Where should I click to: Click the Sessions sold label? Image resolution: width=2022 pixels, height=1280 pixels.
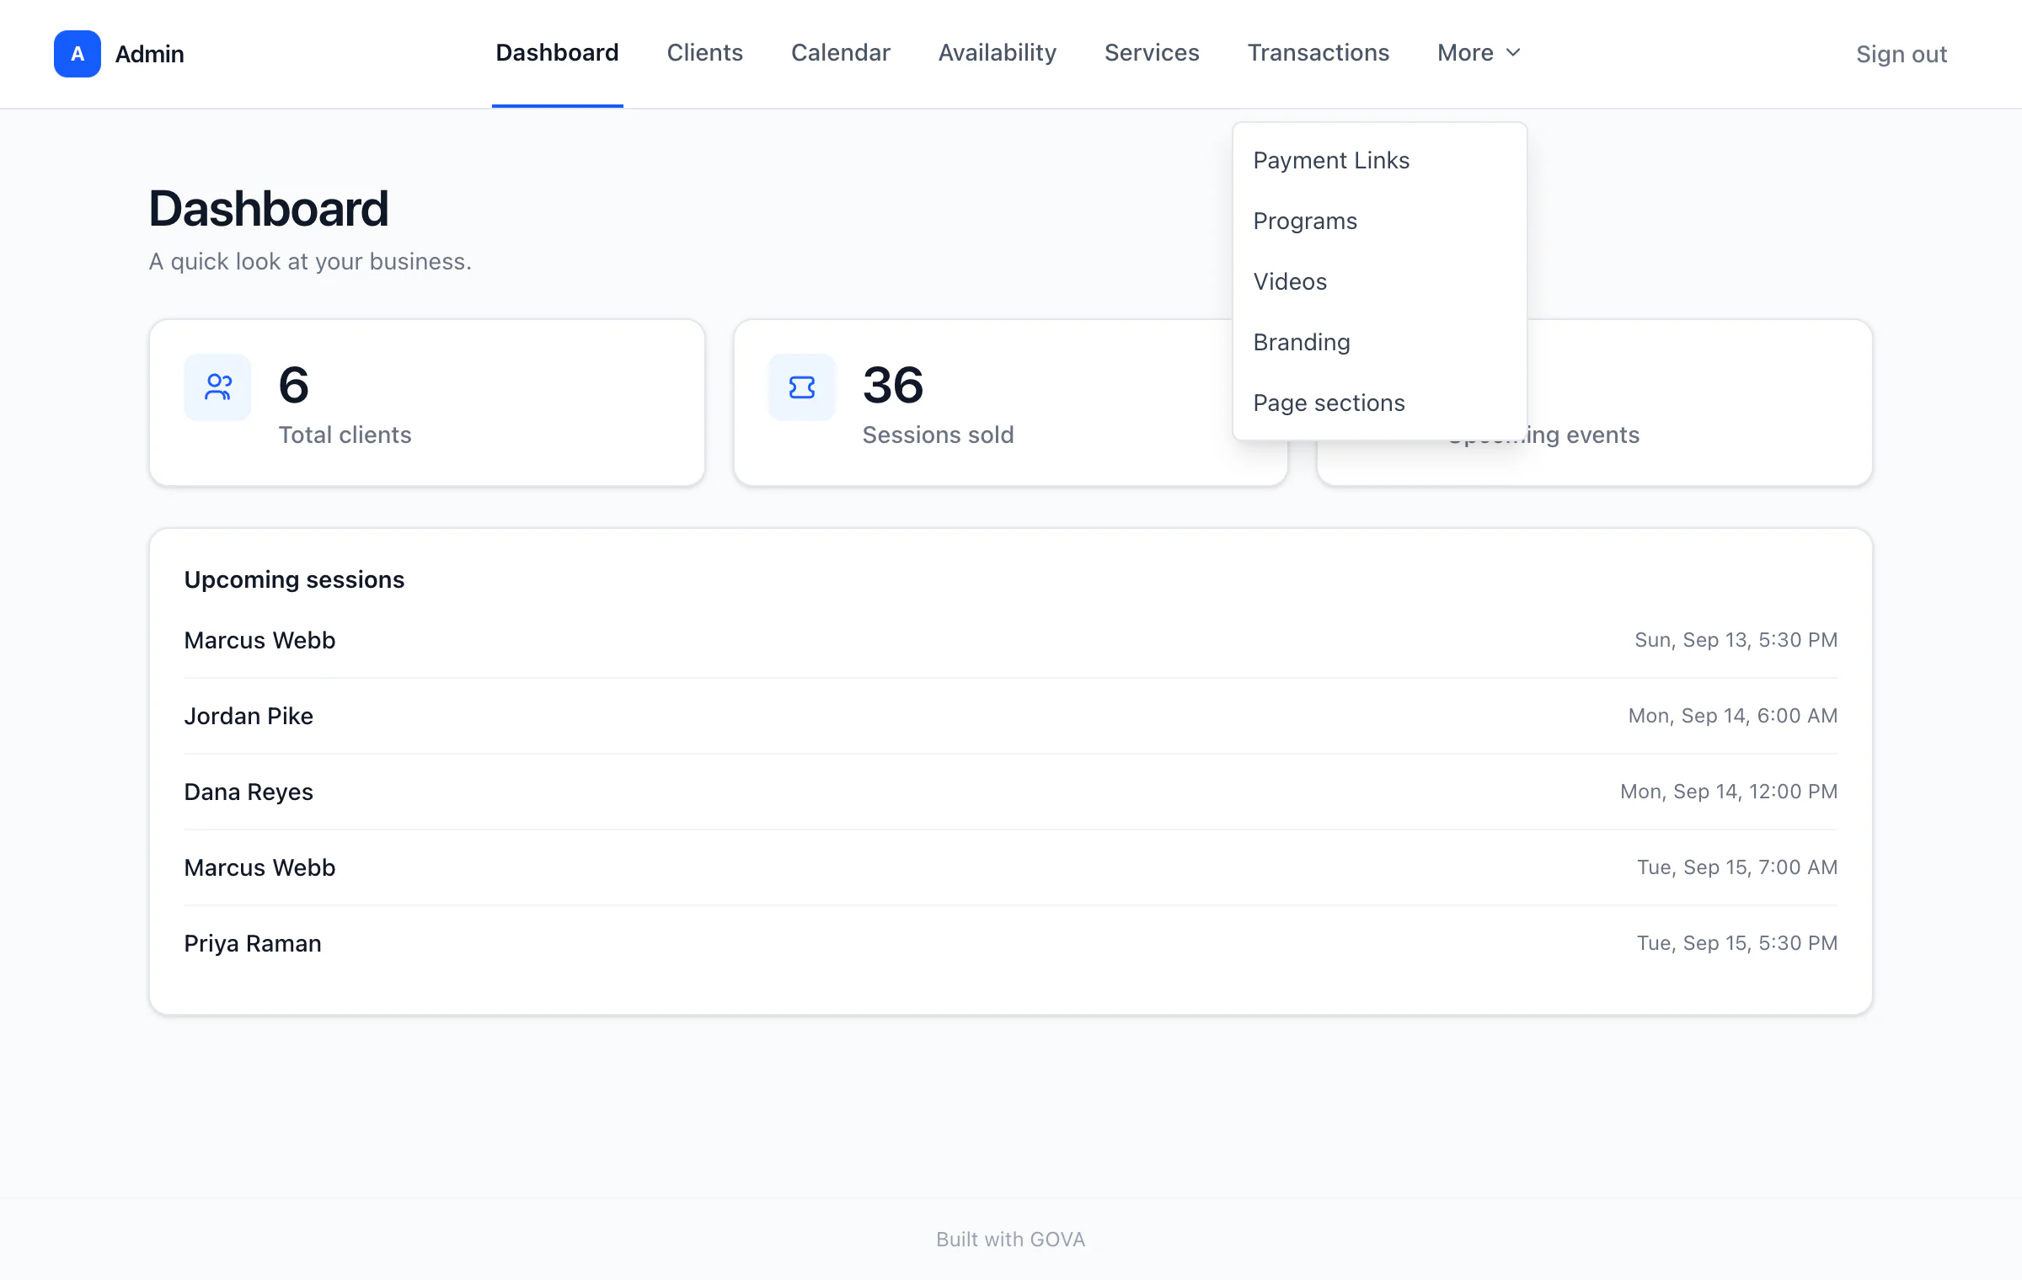938,435
